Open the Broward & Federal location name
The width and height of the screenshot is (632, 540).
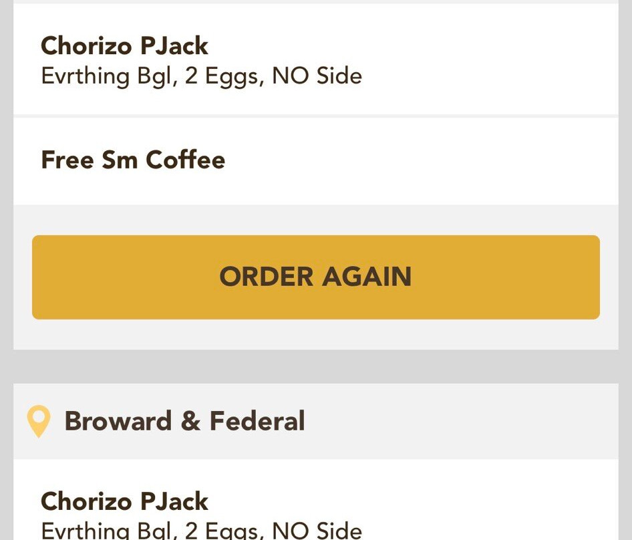(184, 421)
